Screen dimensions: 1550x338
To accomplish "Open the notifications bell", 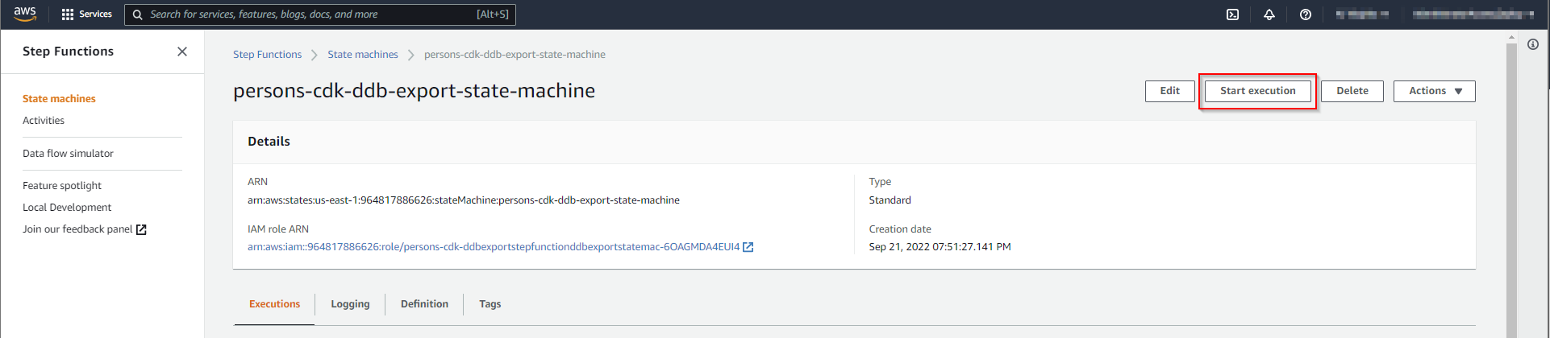I will [1269, 14].
